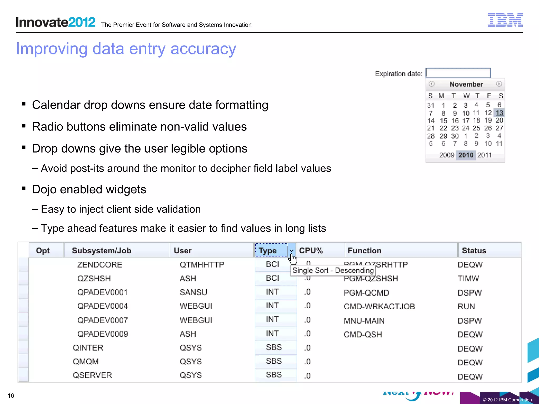The height and width of the screenshot is (404, 539).
Task: Click the QPADEV0009 job name
Action: (103, 334)
